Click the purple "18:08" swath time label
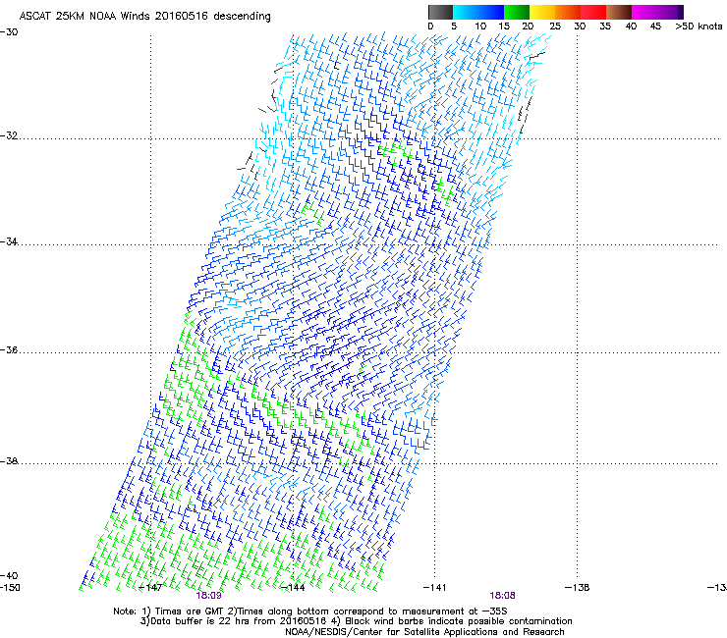The height and width of the screenshot is (638, 727). 503,596
